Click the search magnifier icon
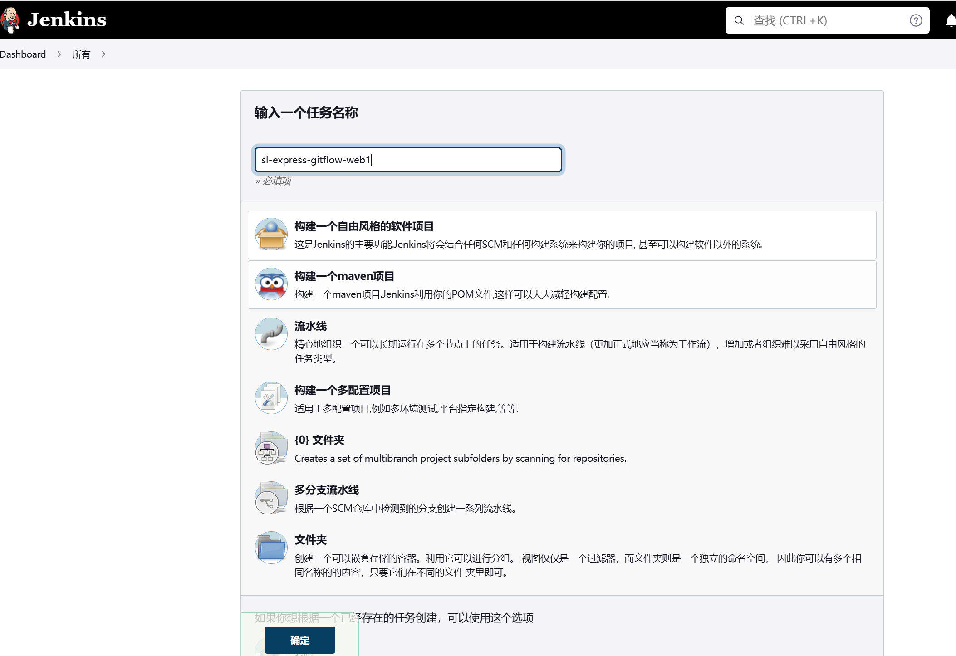Image resolution: width=956 pixels, height=656 pixels. point(739,20)
